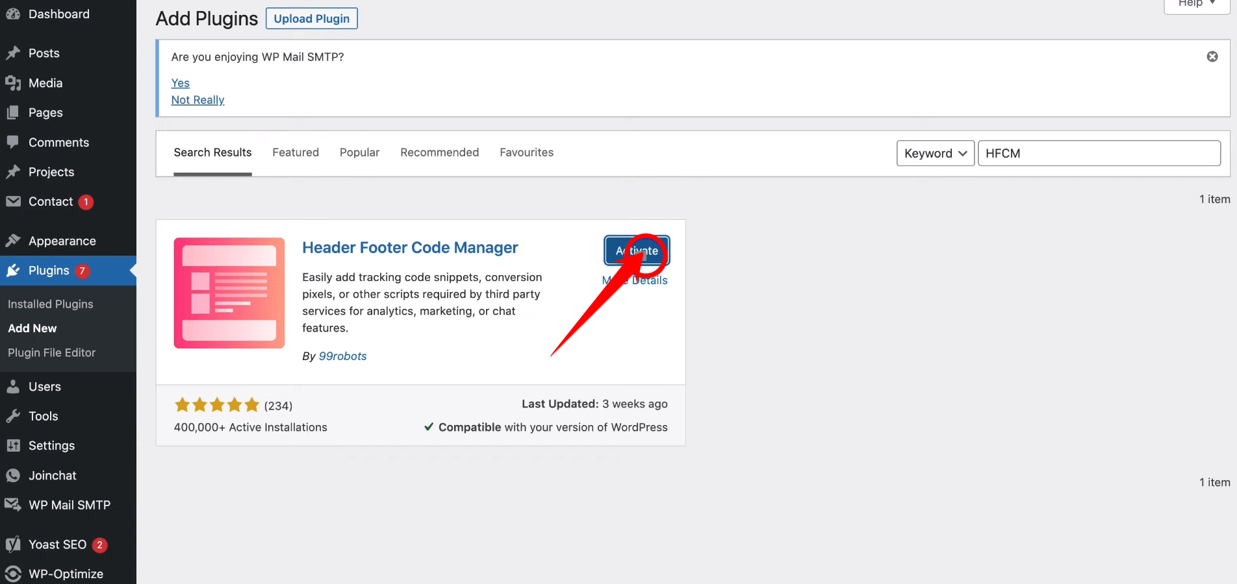Viewport: 1237px width, 584px height.
Task: Click the Yoast SEO logo icon
Action: coord(13,544)
